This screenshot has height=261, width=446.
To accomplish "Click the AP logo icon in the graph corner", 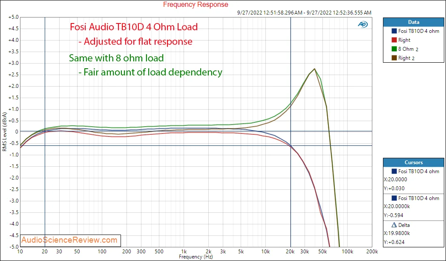I will (363, 25).
